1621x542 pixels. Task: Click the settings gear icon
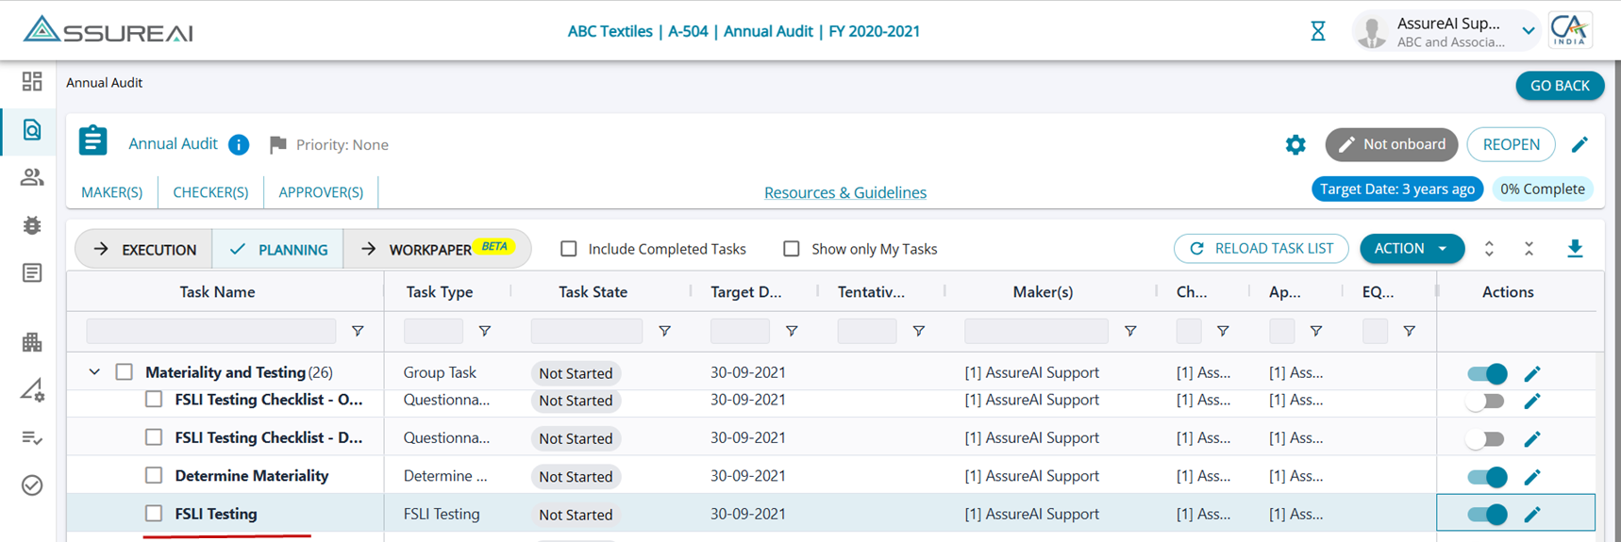[1295, 145]
